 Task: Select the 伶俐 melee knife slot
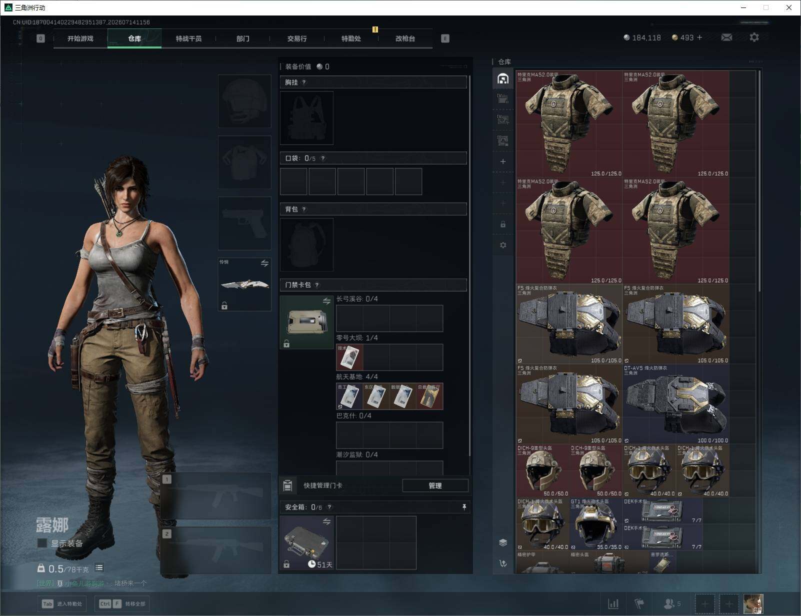pyautogui.click(x=244, y=284)
